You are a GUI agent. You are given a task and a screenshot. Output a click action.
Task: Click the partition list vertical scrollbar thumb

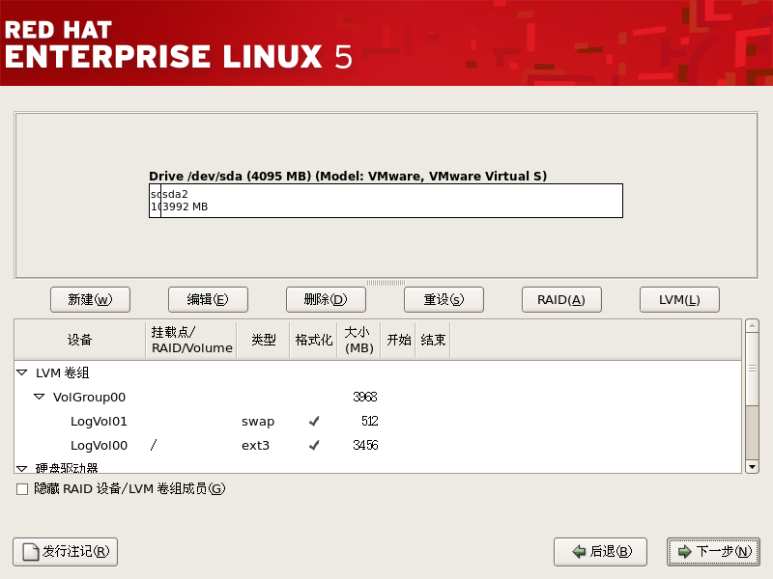pyautogui.click(x=752, y=370)
